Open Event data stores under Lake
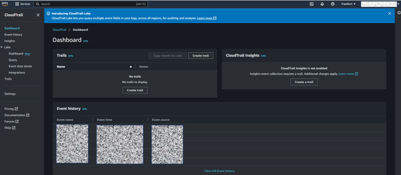Viewport: 401px width, 175px height. coord(20,66)
